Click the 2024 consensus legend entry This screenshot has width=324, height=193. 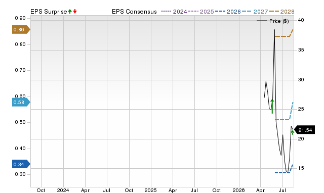click(x=174, y=12)
